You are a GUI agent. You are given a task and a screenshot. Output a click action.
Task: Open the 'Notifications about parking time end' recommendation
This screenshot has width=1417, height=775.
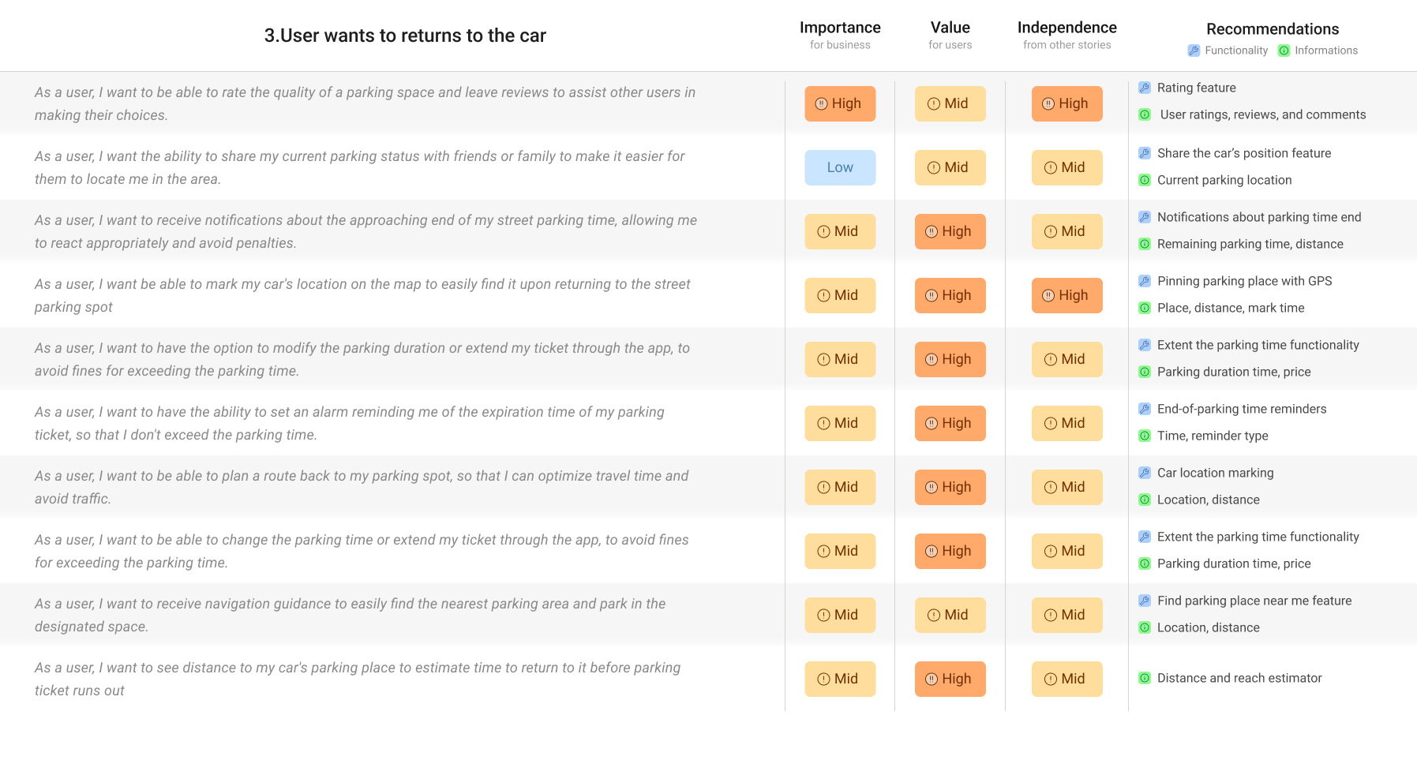pos(1258,217)
